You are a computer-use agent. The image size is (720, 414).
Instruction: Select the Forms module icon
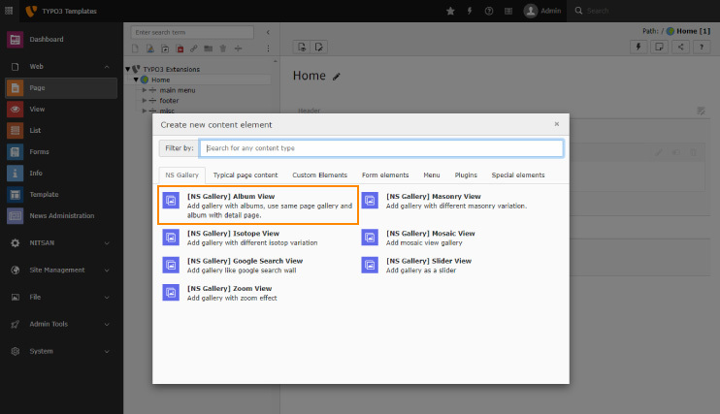15,152
